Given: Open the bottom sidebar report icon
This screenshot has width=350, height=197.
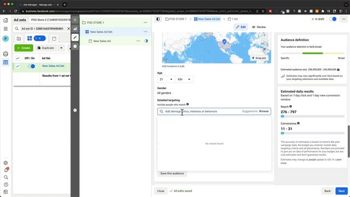Looking at the screenshot, I should pos(6,192).
